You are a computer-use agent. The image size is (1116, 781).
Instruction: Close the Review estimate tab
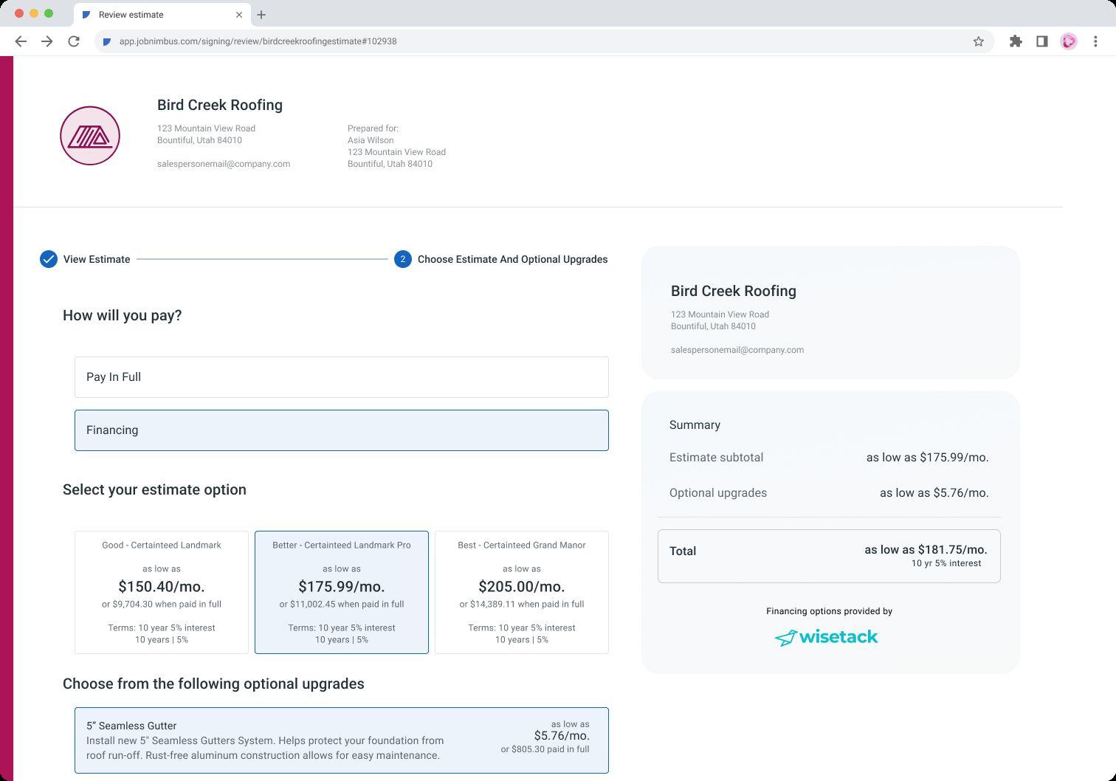click(x=239, y=15)
